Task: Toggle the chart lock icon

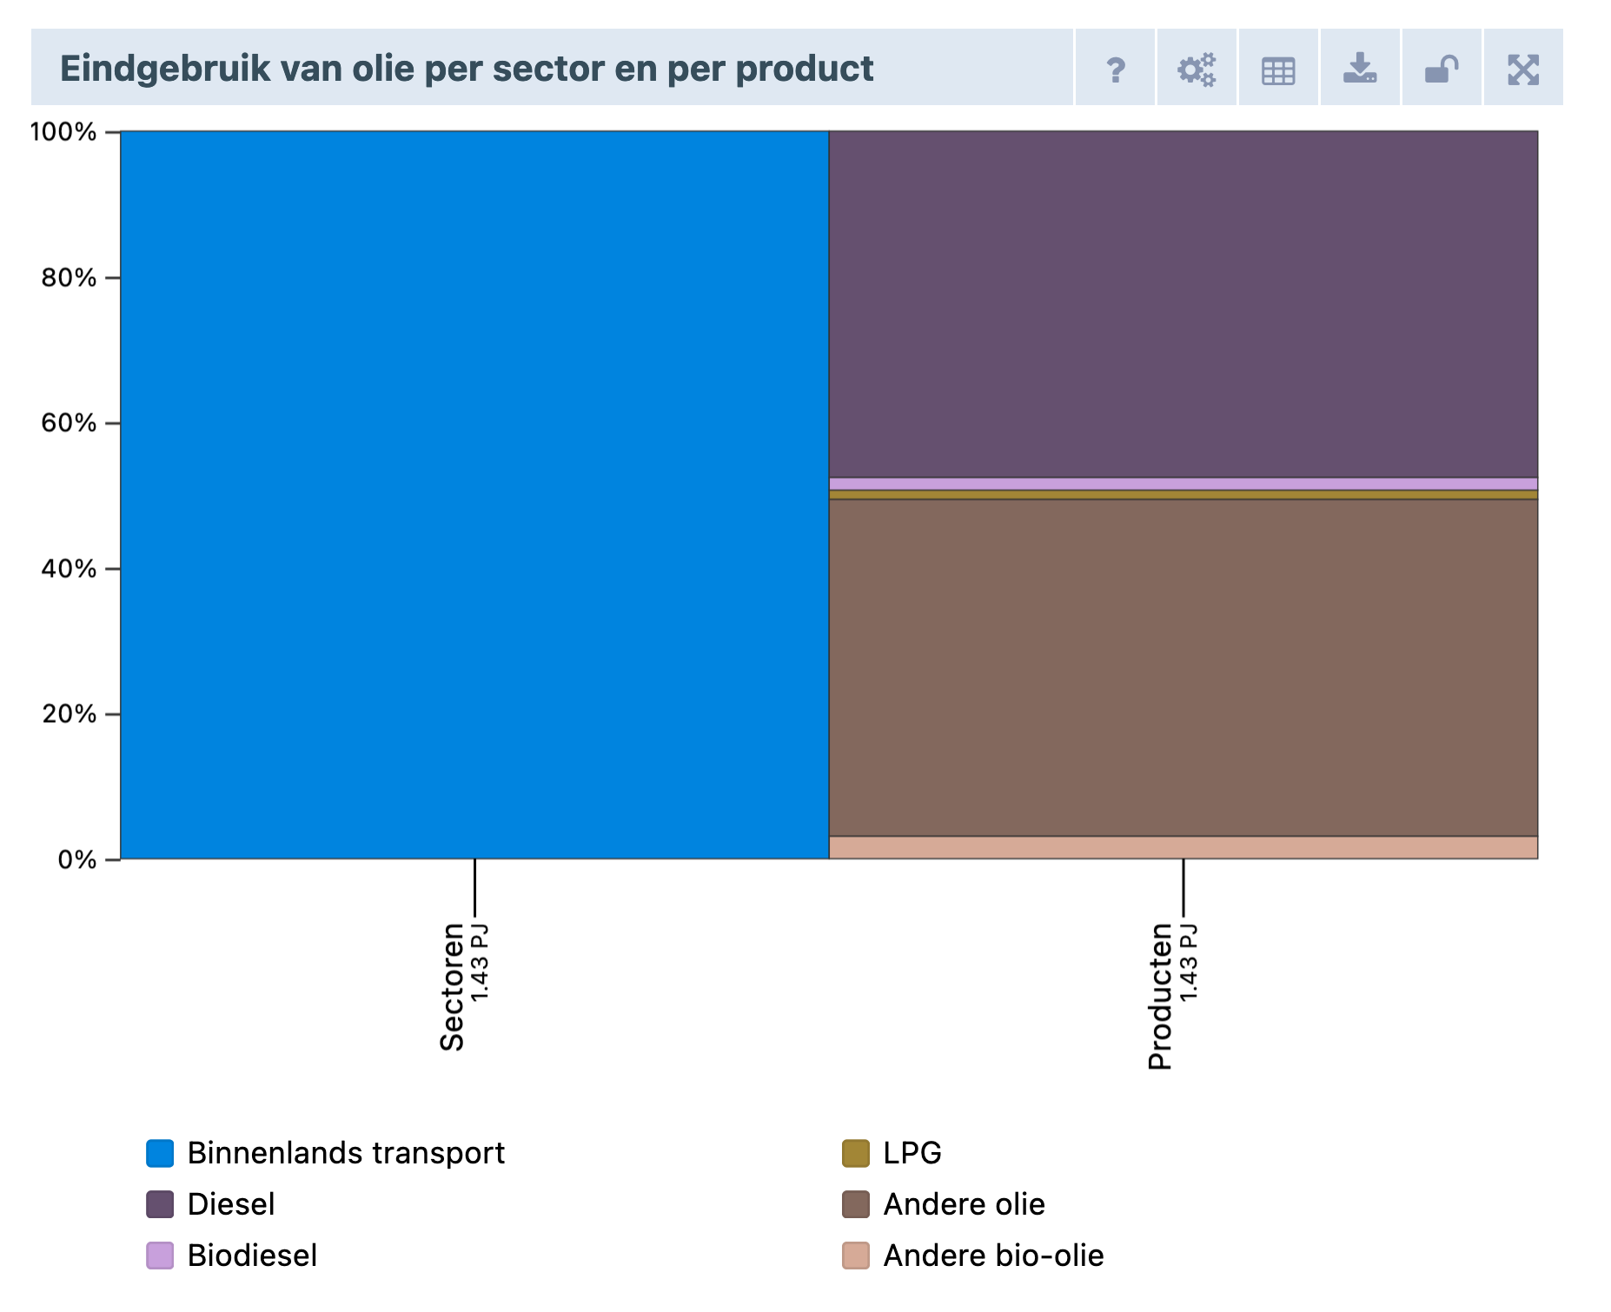Action: pyautogui.click(x=1442, y=68)
